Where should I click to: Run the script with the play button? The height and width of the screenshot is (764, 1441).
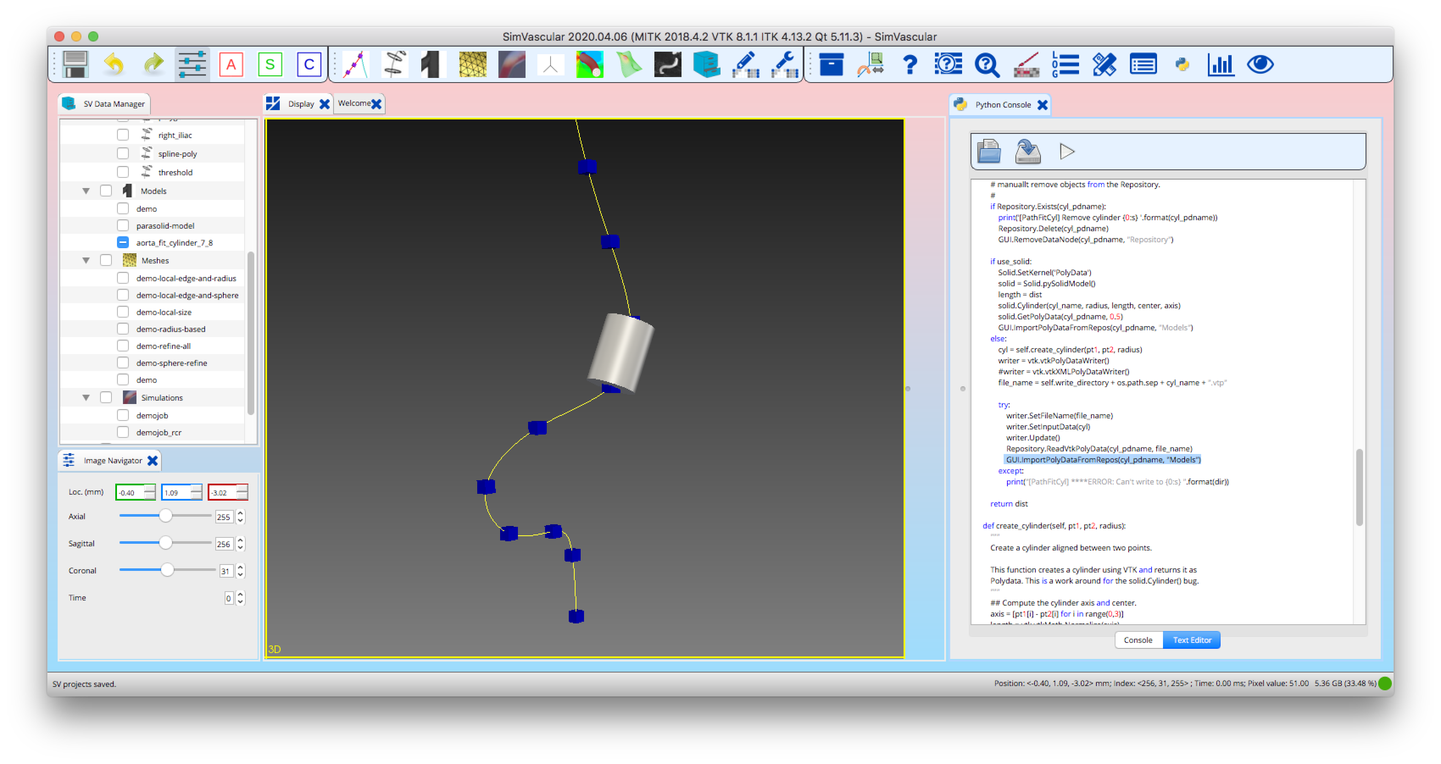point(1067,151)
